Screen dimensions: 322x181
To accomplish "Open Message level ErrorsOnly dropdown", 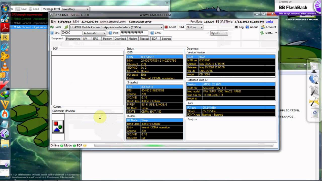I will 75,9.
